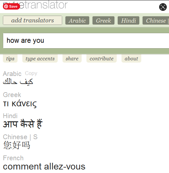
Task: Open the share tab
Action: (72, 59)
